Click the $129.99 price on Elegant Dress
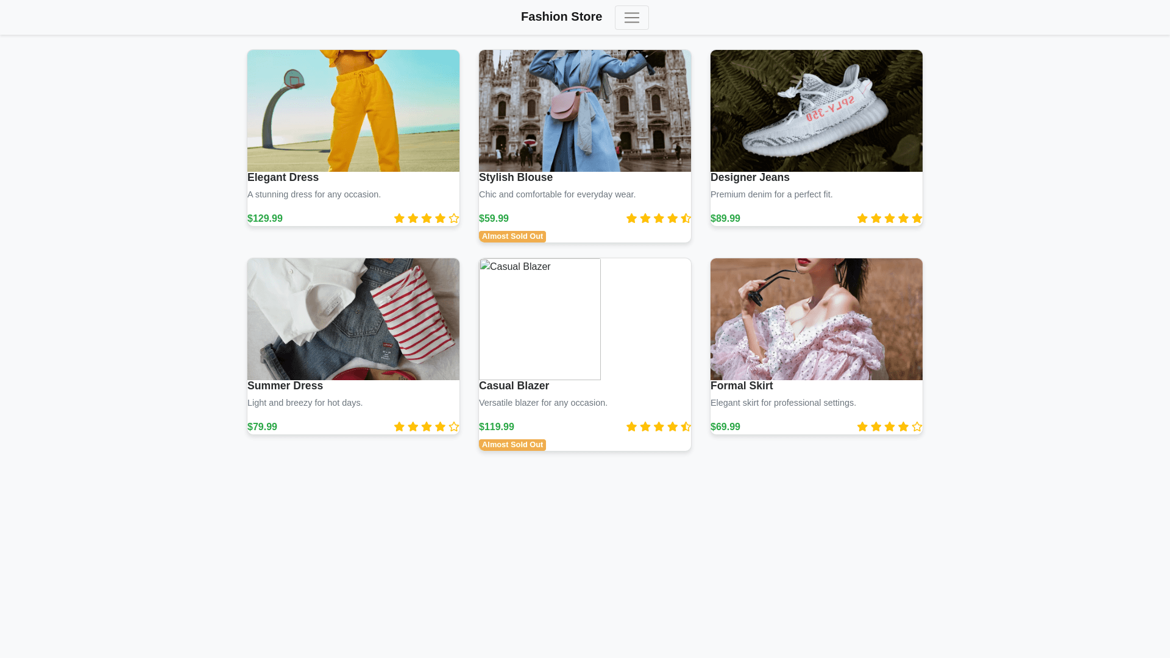 (265, 219)
